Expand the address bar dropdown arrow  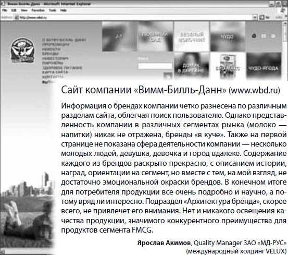tap(255, 17)
